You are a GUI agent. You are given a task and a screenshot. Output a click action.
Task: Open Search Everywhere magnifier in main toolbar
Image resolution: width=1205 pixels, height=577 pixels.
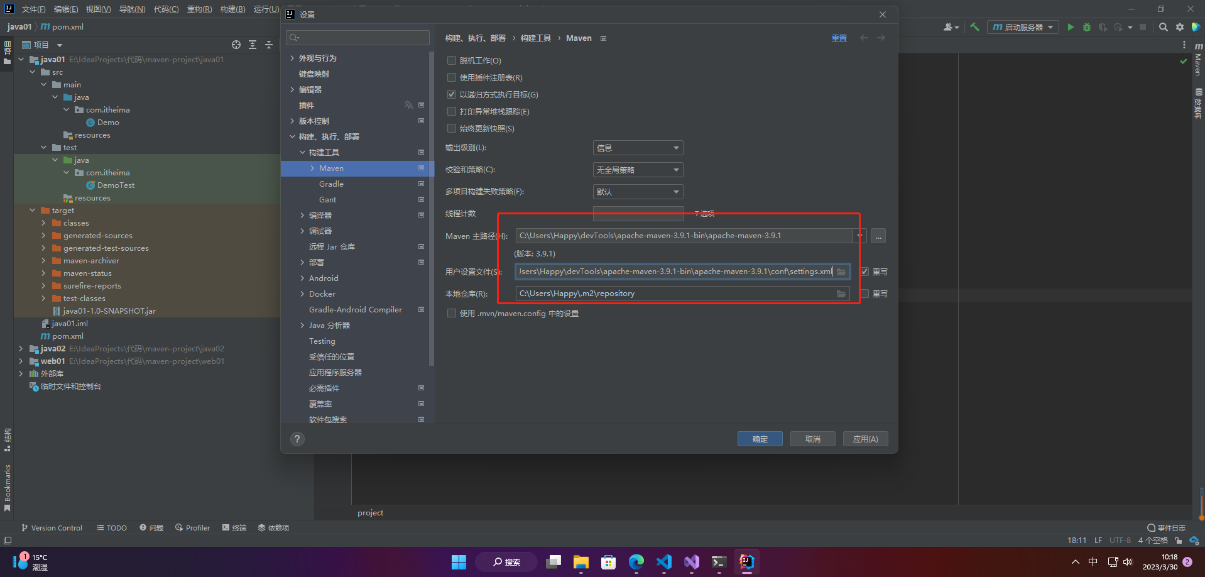click(1164, 27)
